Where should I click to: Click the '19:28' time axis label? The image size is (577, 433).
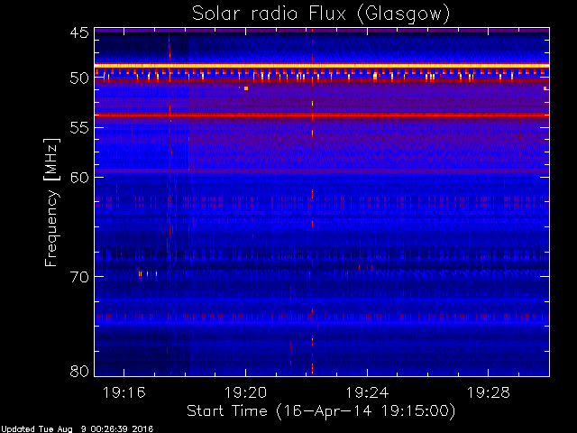click(x=489, y=392)
